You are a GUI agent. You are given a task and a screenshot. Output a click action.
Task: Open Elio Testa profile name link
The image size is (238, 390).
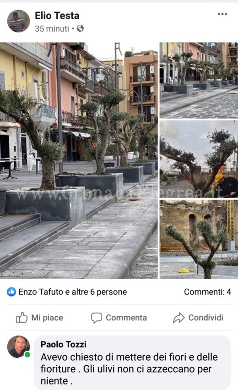(x=57, y=16)
